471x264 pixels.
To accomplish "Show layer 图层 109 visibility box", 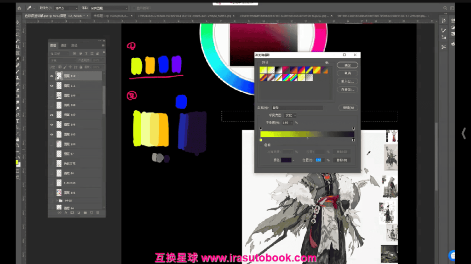I will click(52, 95).
